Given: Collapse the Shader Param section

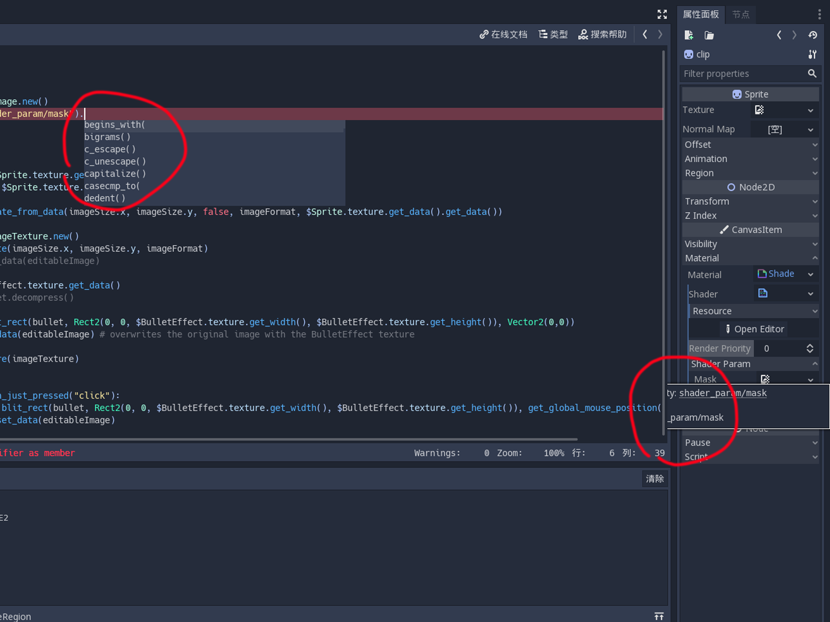Looking at the screenshot, I should click(816, 364).
